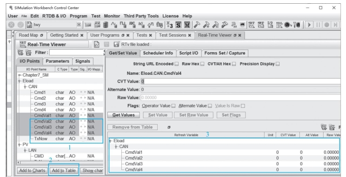Click the X=3 variable toolbar icon
This screenshot has height=177, width=346.
click(169, 25)
